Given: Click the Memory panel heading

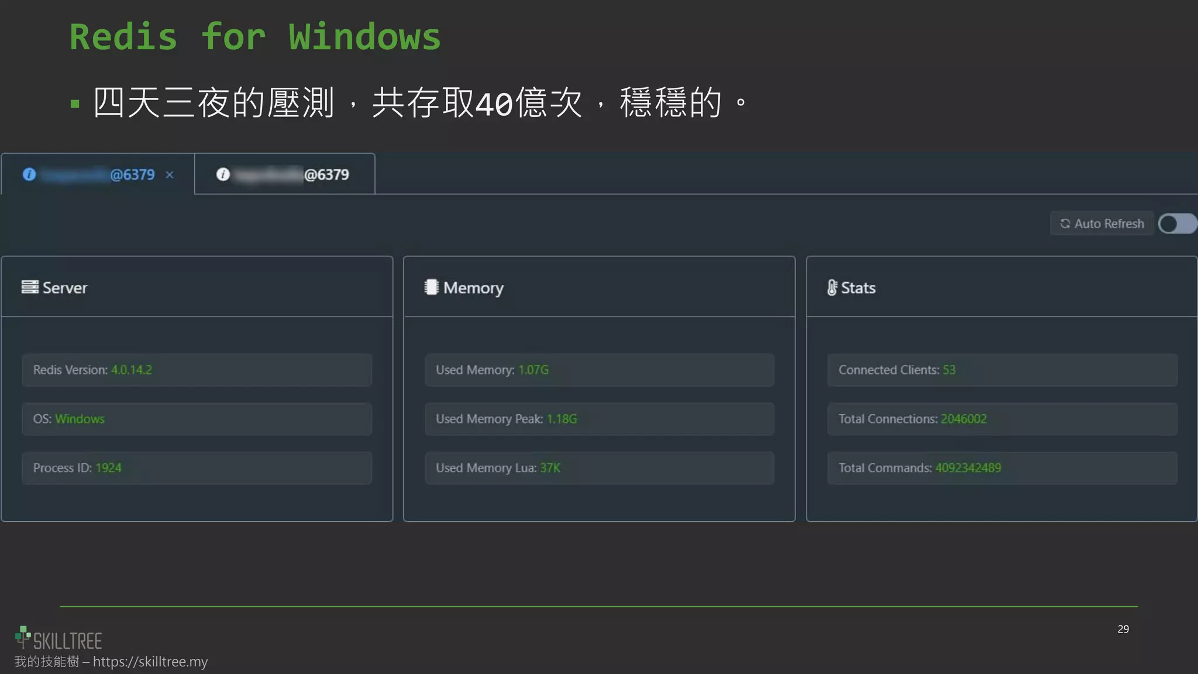Looking at the screenshot, I should click(x=473, y=288).
